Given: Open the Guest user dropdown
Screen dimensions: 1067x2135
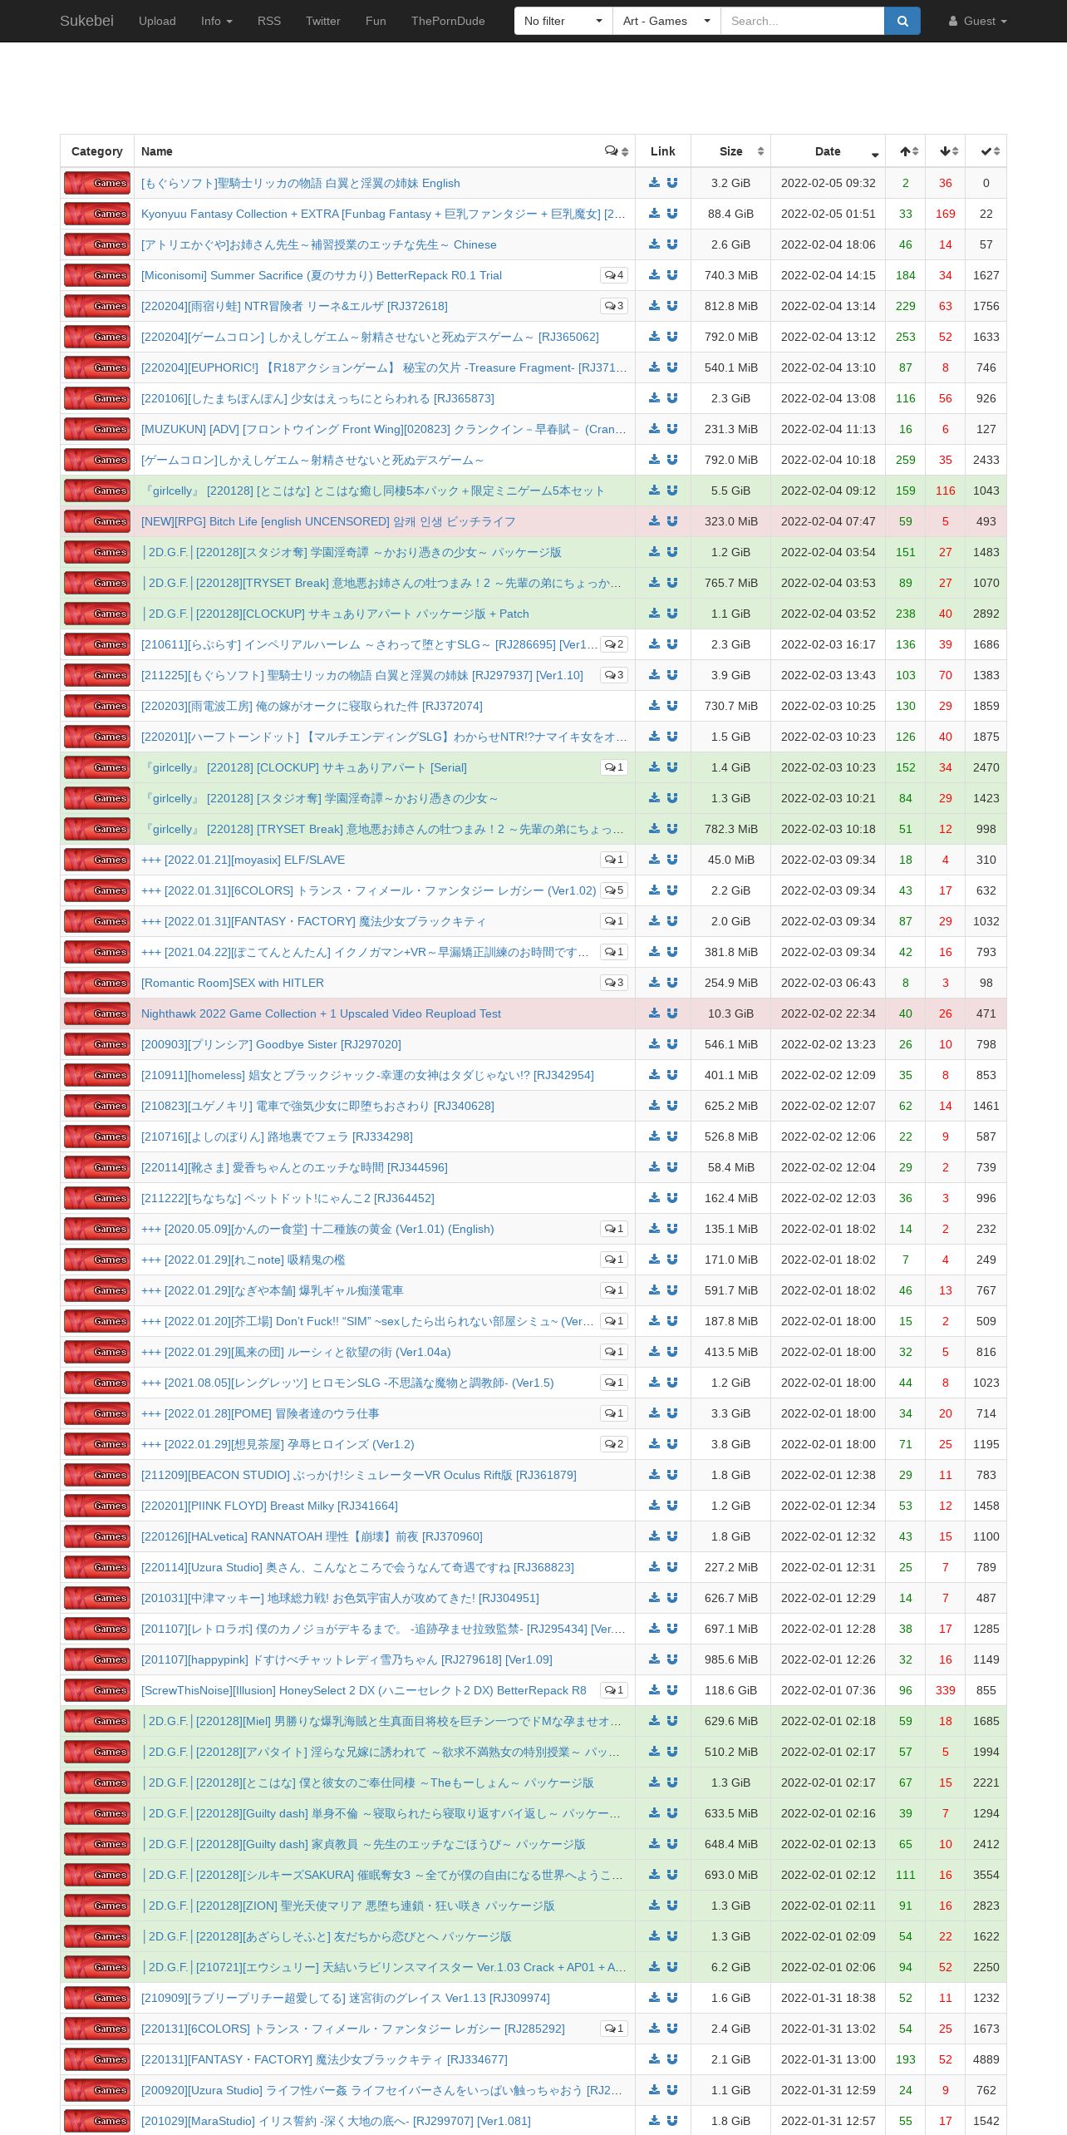Looking at the screenshot, I should pos(978,21).
